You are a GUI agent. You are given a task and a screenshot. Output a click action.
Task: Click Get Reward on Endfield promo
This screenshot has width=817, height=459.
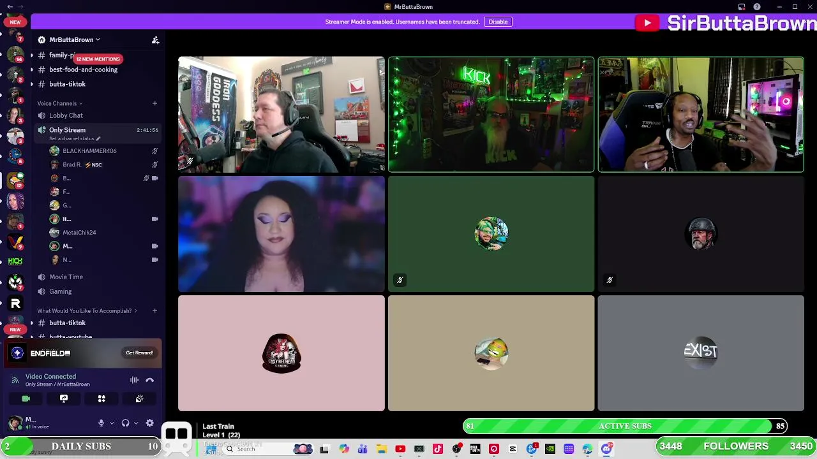[139, 353]
